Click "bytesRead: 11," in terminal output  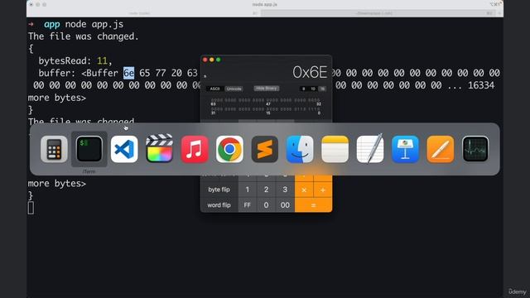[x=75, y=60]
